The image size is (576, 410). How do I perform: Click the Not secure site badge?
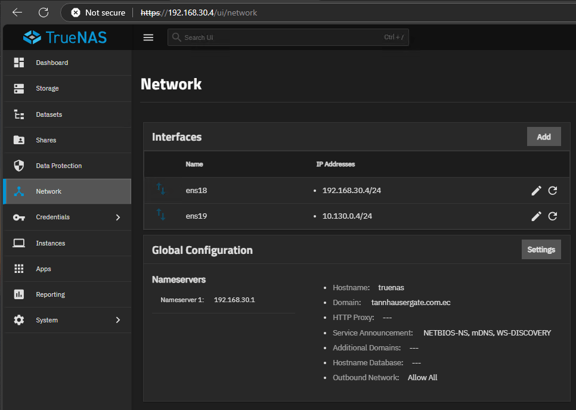pyautogui.click(x=98, y=13)
